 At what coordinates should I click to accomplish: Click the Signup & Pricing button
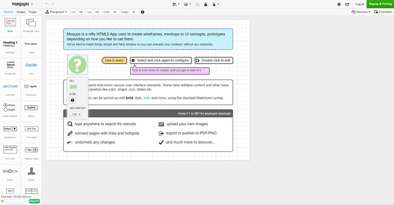(x=380, y=4)
